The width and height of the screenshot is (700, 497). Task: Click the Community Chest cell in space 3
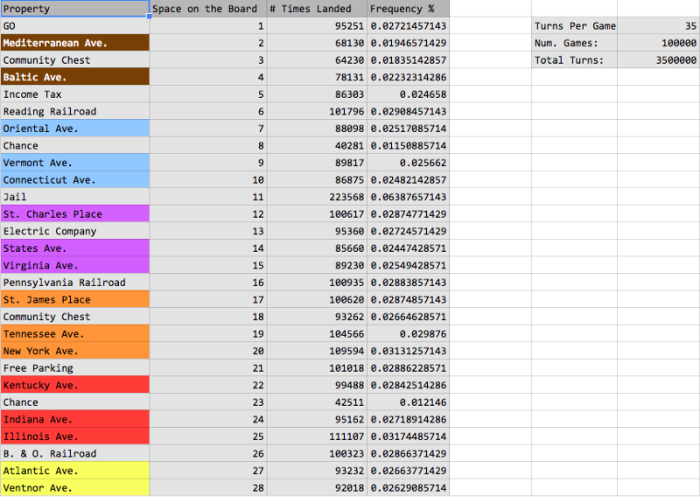[75, 60]
